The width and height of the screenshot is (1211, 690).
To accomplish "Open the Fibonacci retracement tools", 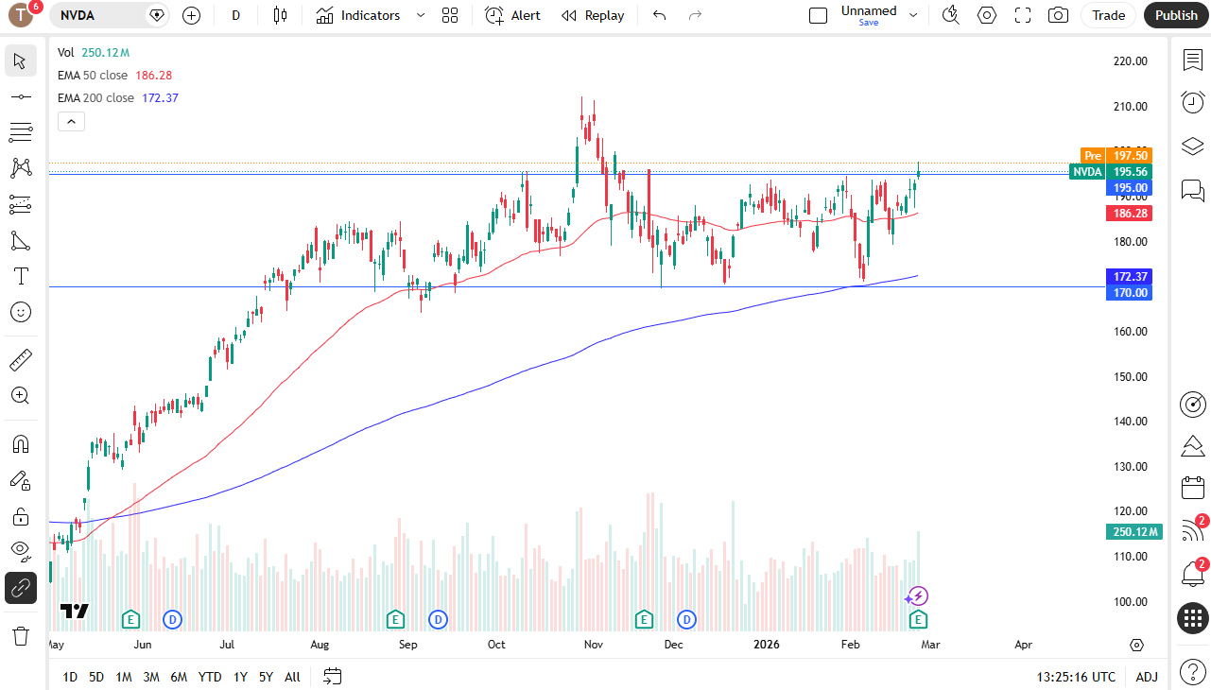I will [x=20, y=132].
